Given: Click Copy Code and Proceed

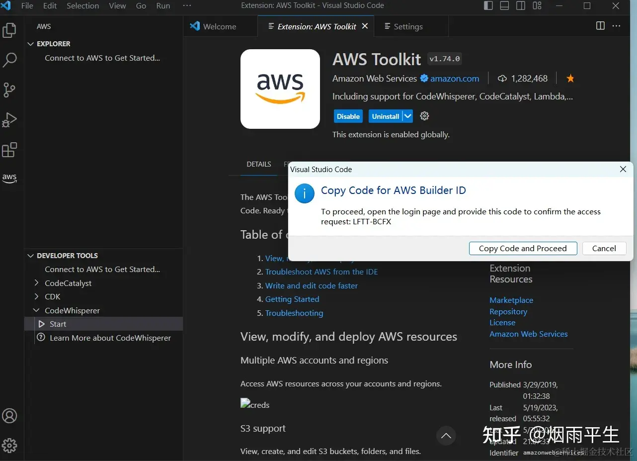Looking at the screenshot, I should tap(523, 248).
